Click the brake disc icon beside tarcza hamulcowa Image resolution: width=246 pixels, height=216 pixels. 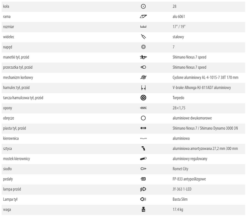(143, 98)
